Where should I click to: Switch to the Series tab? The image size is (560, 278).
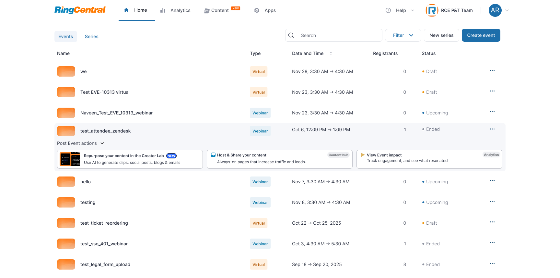tap(92, 37)
